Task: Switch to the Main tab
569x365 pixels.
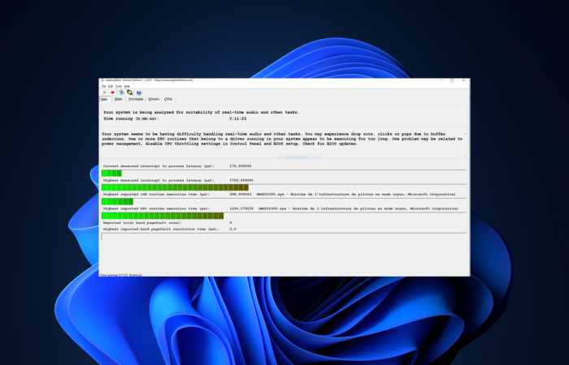Action: [x=104, y=99]
